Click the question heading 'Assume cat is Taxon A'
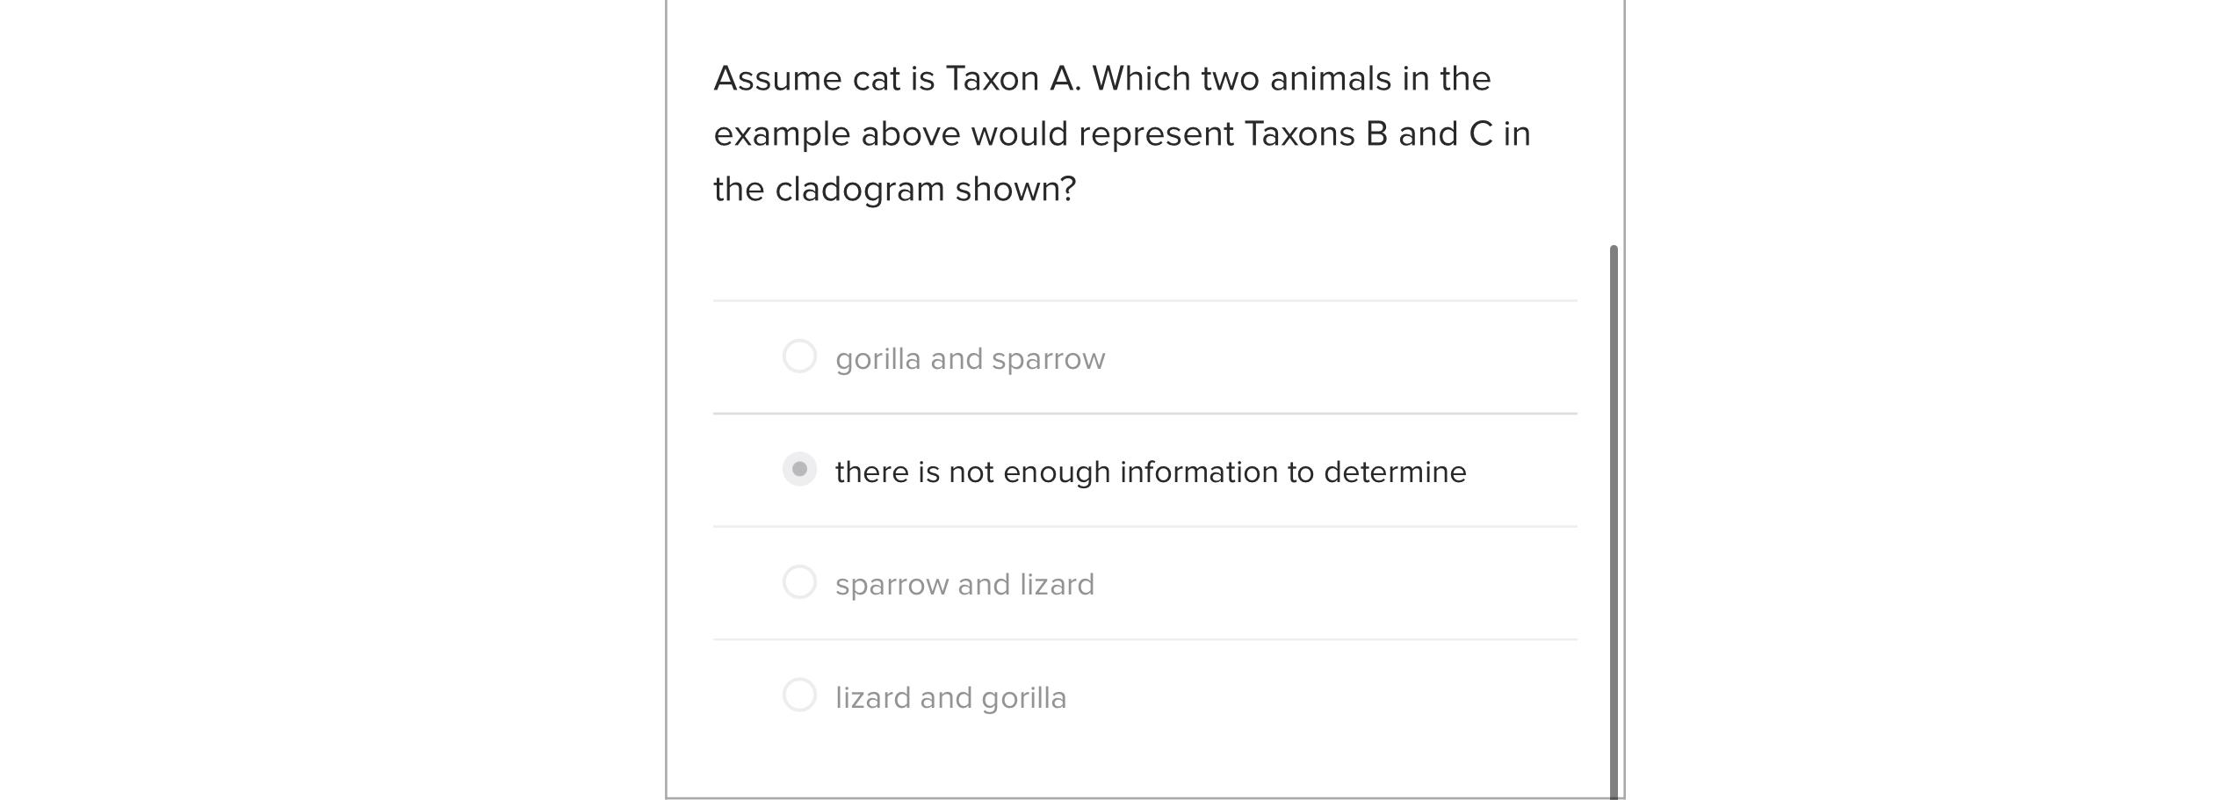The width and height of the screenshot is (2224, 800). 1102,76
